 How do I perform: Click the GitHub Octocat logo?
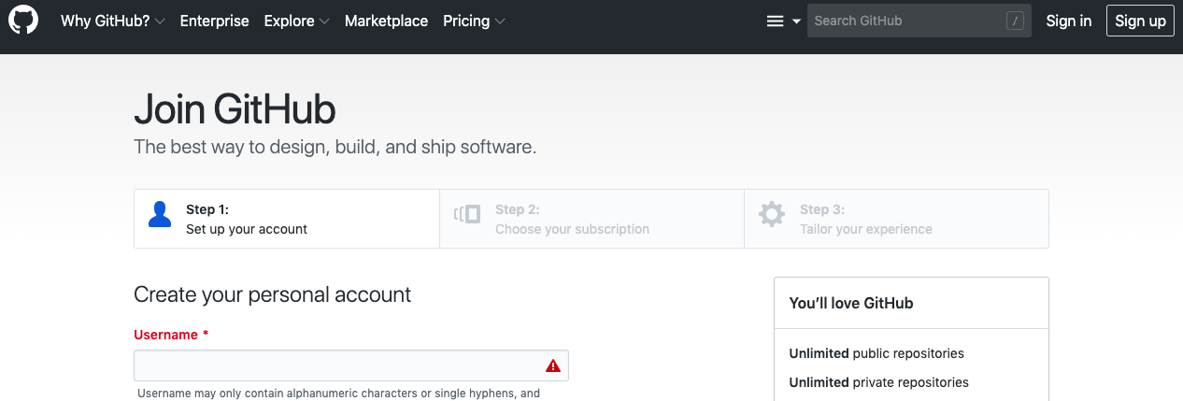click(23, 21)
